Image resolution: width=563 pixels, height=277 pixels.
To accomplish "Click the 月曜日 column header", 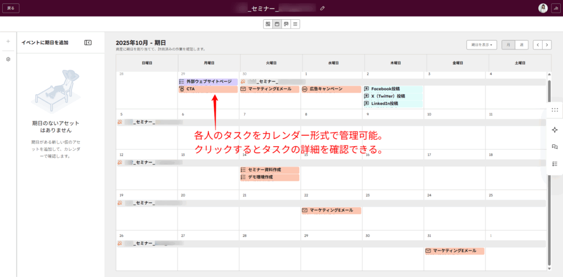I will [209, 63].
